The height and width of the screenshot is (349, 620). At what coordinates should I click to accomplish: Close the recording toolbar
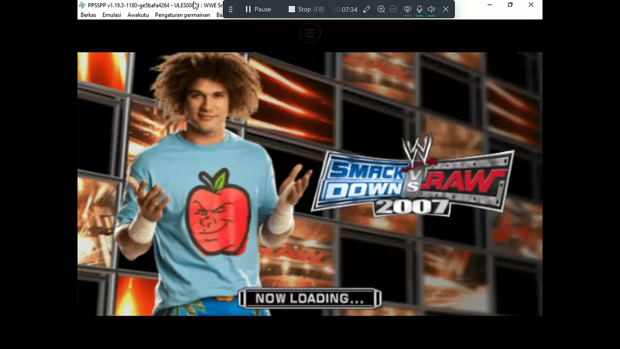(446, 9)
